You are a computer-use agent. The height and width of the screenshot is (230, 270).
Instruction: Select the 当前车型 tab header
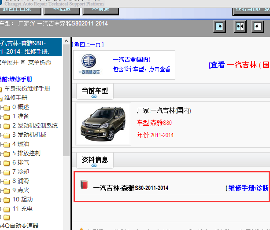[x=95, y=91]
